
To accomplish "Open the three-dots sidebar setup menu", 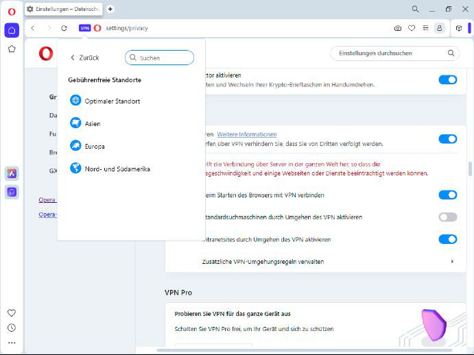I will (x=12, y=343).
